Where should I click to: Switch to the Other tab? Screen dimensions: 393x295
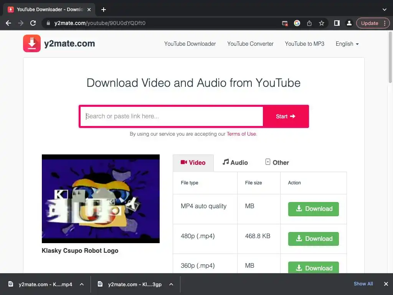tap(277, 162)
